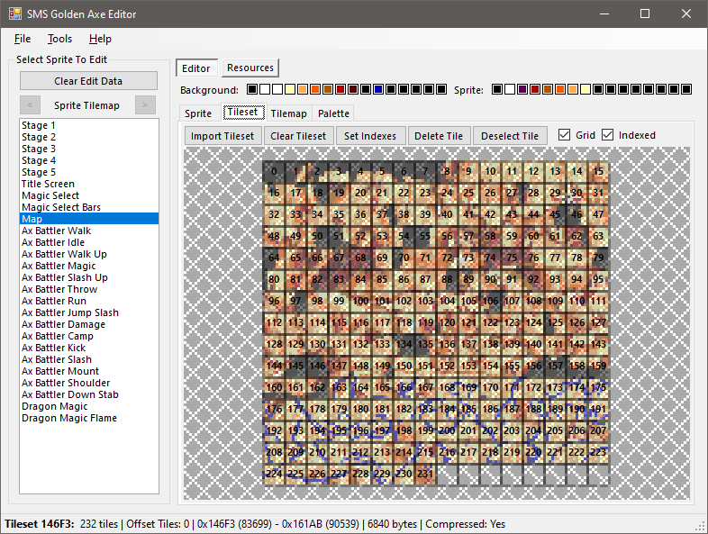Viewport: 708px width, 534px height.
Task: Select tile number 231 in the tileset
Action: click(425, 474)
